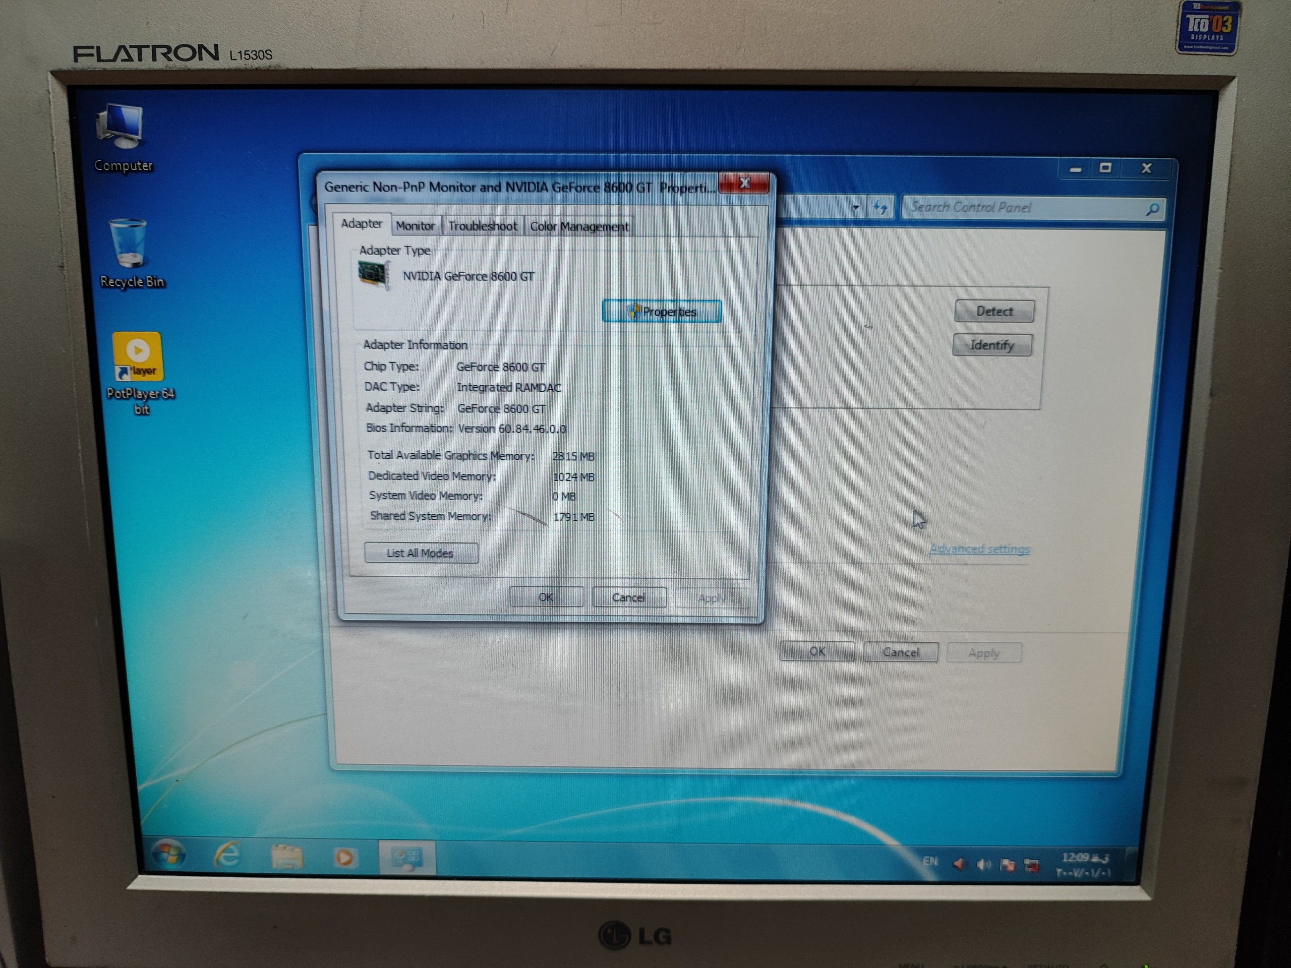Focus the Search Control Panel field
Image resolution: width=1291 pixels, height=968 pixels.
tap(1033, 208)
